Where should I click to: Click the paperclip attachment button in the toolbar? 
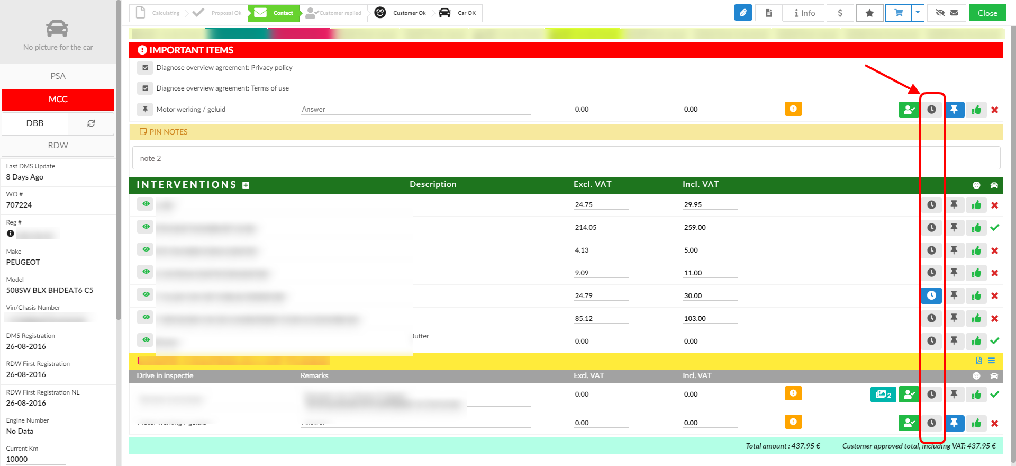click(743, 13)
